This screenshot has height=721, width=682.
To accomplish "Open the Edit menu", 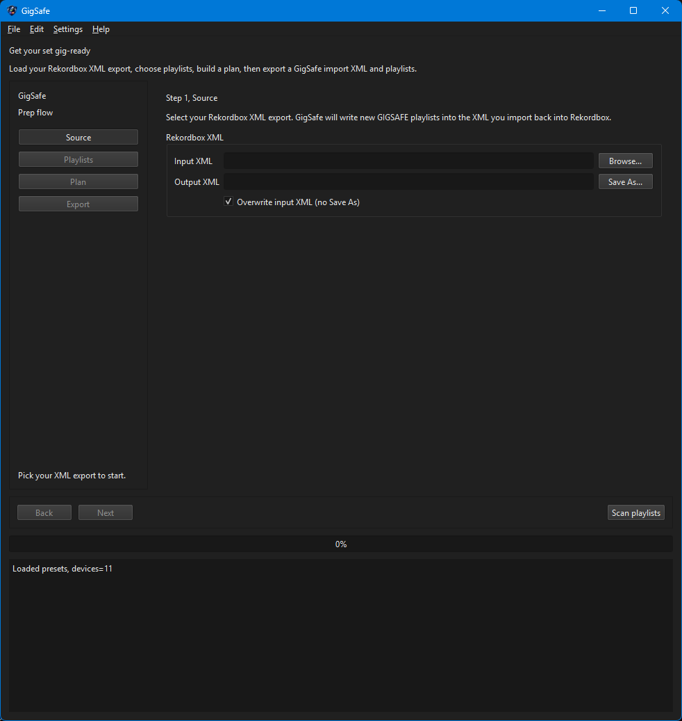I will point(37,29).
